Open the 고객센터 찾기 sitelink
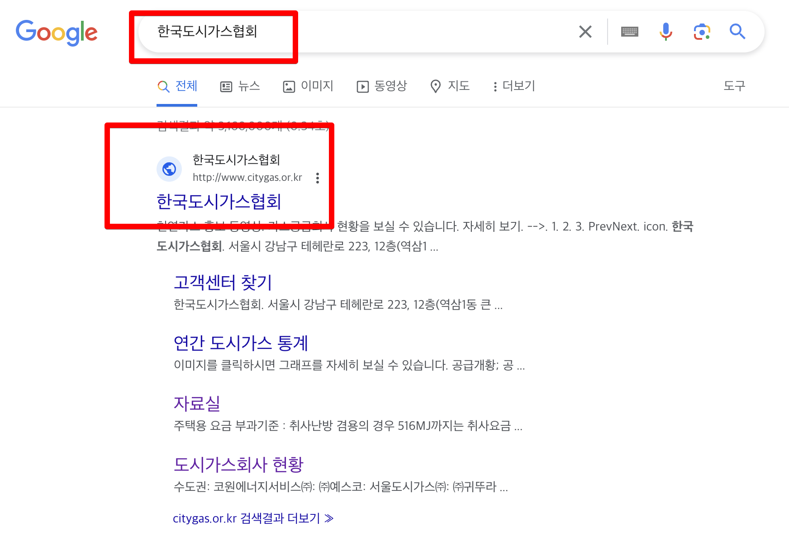The height and width of the screenshot is (537, 789). 223,283
